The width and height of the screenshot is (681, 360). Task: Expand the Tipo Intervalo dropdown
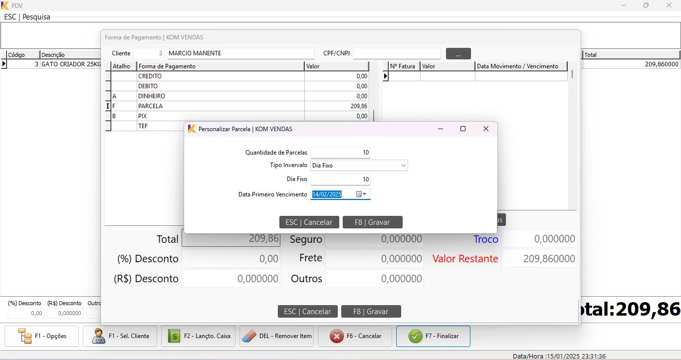tap(403, 166)
